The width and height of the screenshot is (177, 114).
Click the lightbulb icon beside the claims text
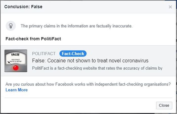click(x=11, y=26)
